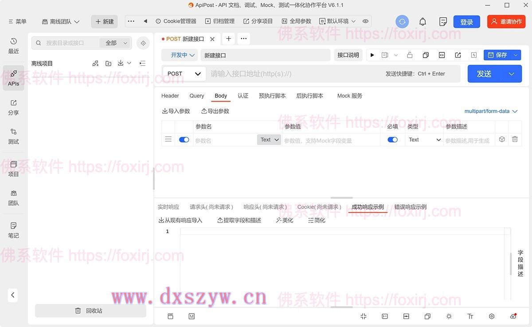Open the 全部 filter dropdown in search
Image resolution: width=532 pixels, height=327 pixels.
tap(115, 43)
